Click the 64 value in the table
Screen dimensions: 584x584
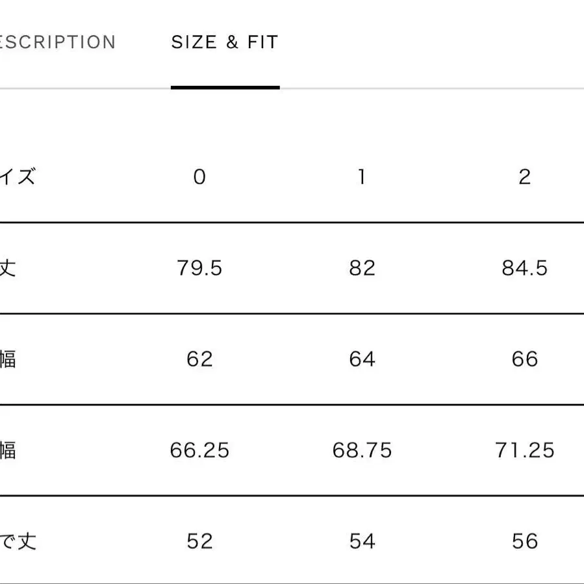(x=362, y=359)
